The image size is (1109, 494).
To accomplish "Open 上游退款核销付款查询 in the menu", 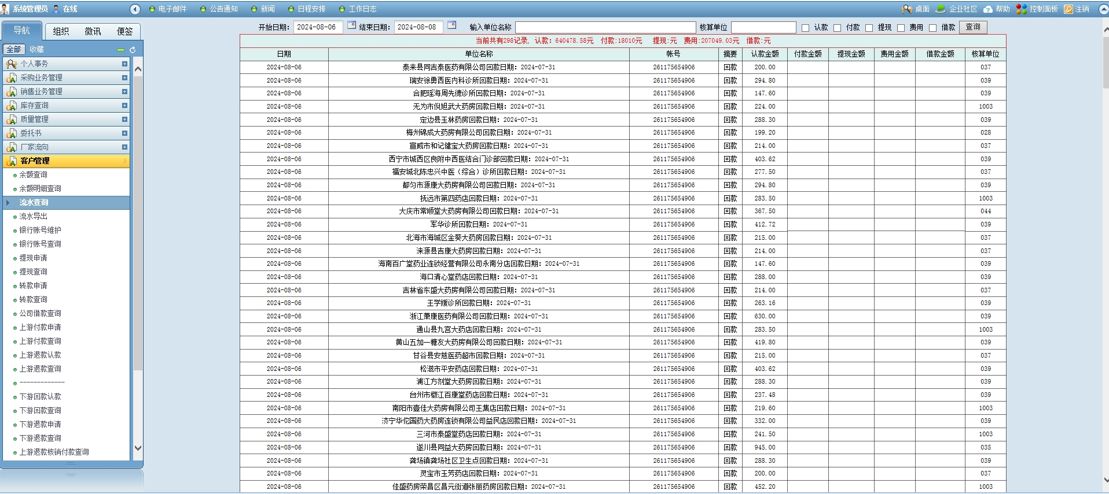I will pyautogui.click(x=54, y=452).
